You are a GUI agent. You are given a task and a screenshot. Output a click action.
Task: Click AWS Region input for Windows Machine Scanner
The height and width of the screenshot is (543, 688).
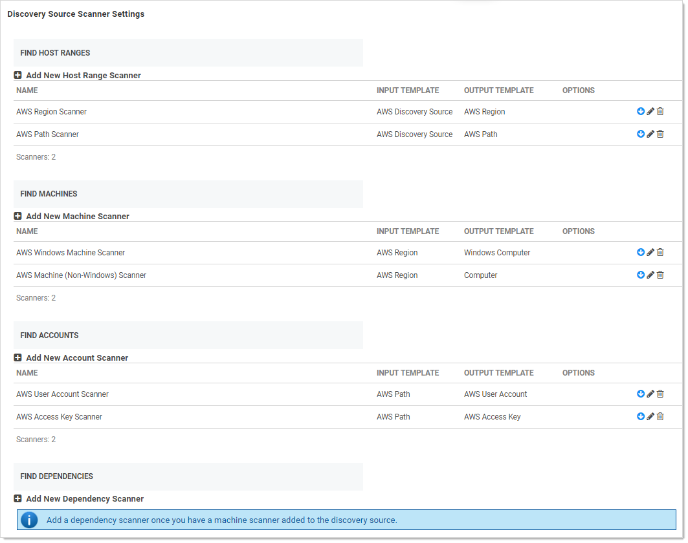[397, 253]
